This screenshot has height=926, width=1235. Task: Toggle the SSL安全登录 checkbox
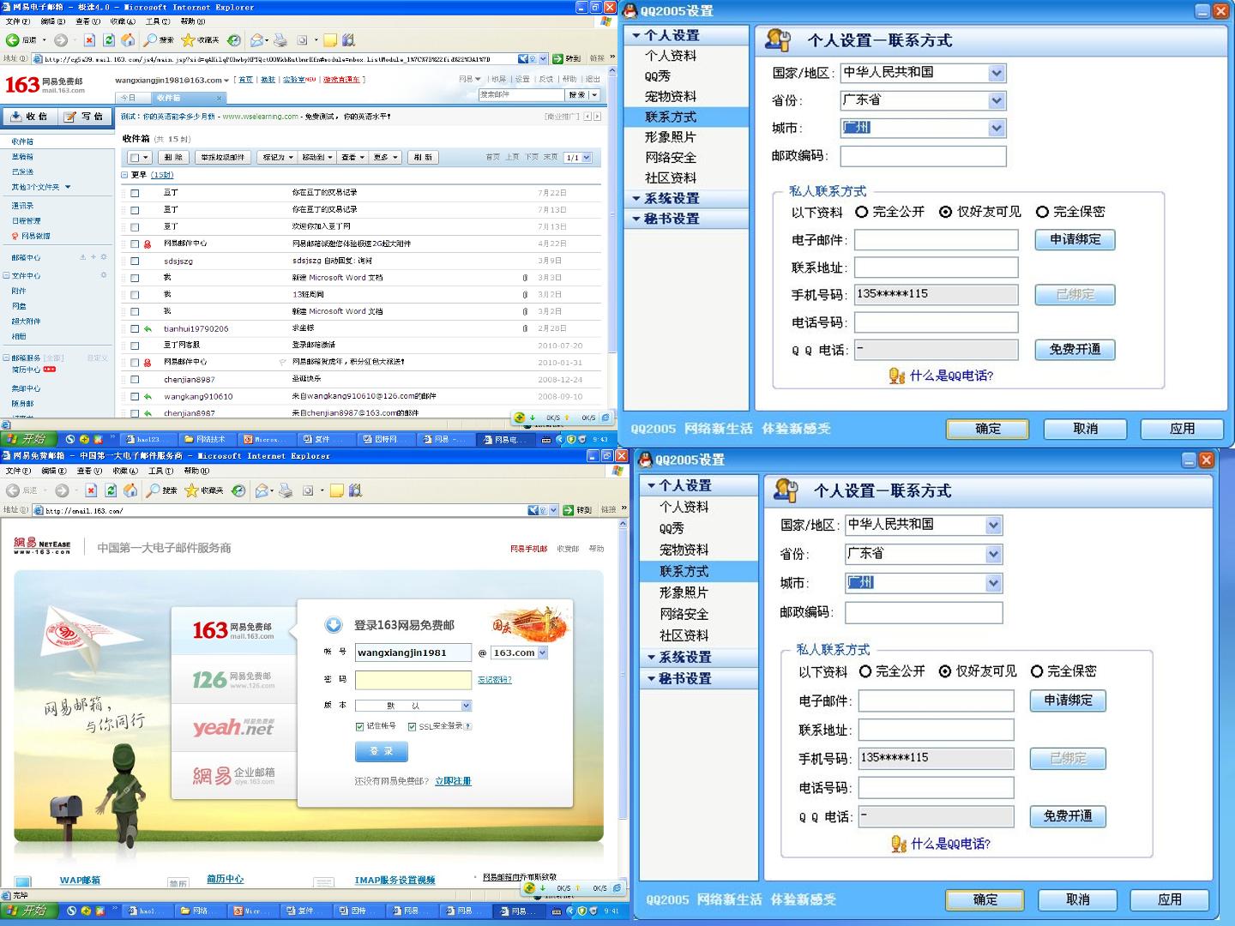tap(412, 726)
